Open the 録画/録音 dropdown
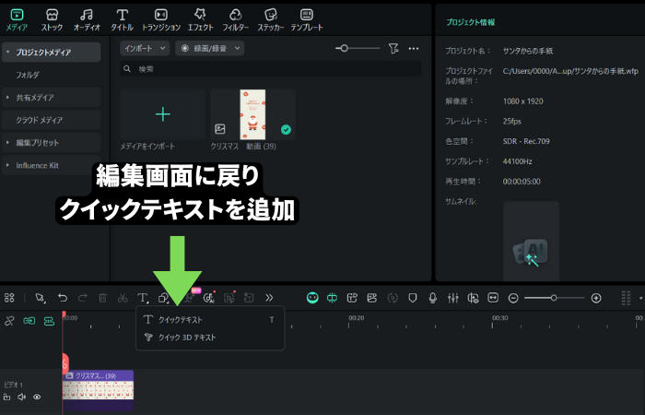 point(210,48)
